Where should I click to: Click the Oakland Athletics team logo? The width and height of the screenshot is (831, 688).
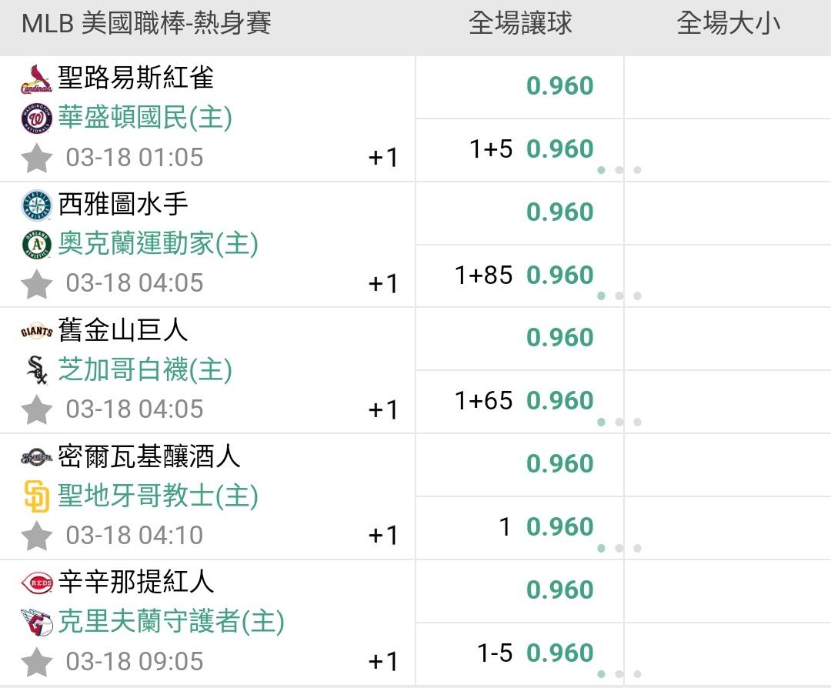tap(36, 245)
